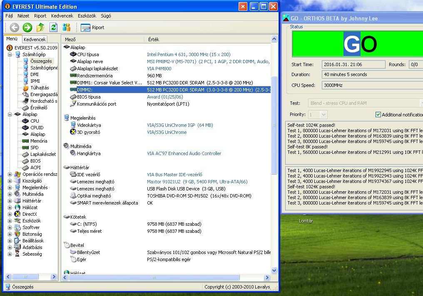Expand the DirectX tree node

10,214
